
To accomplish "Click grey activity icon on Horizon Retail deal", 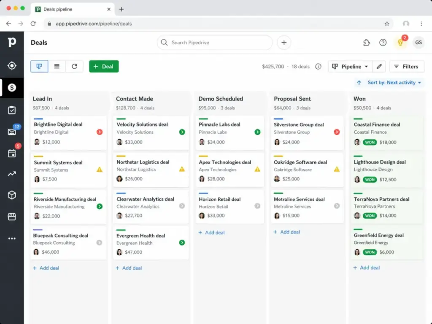I will click(257, 206).
